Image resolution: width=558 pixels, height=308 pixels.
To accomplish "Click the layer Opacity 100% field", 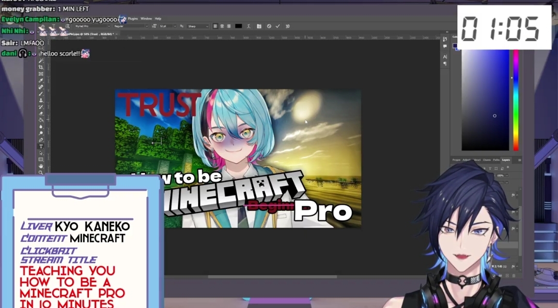I will point(500,175).
